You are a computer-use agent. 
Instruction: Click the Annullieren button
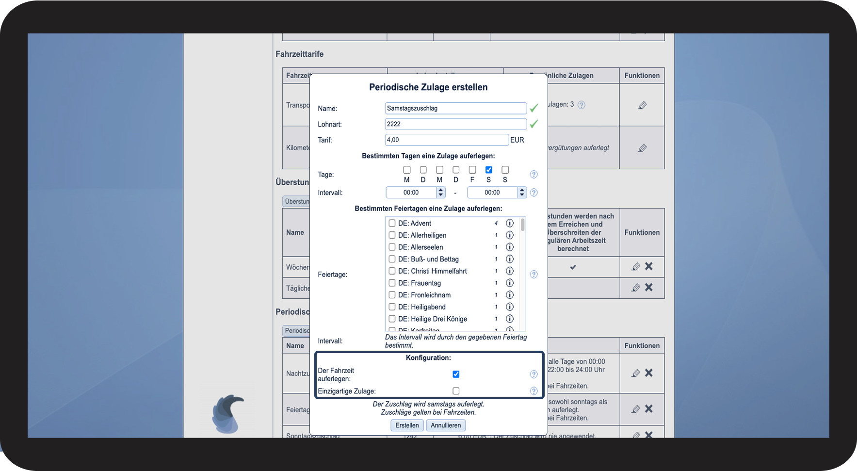[x=446, y=425]
